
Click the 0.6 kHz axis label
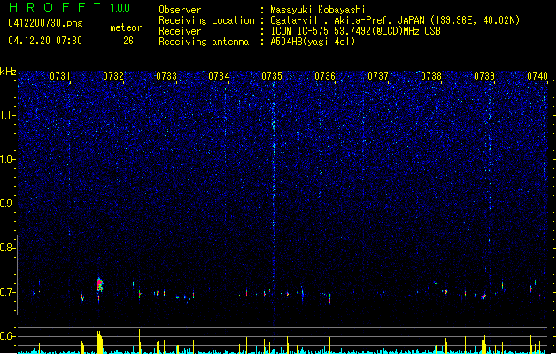coord(8,336)
